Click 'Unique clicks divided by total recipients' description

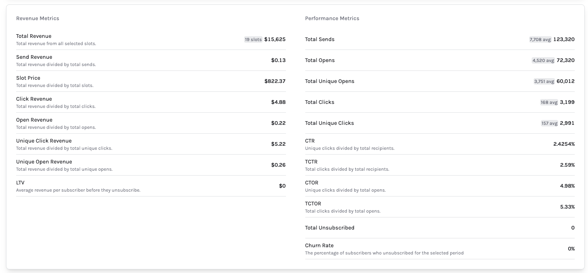(350, 148)
